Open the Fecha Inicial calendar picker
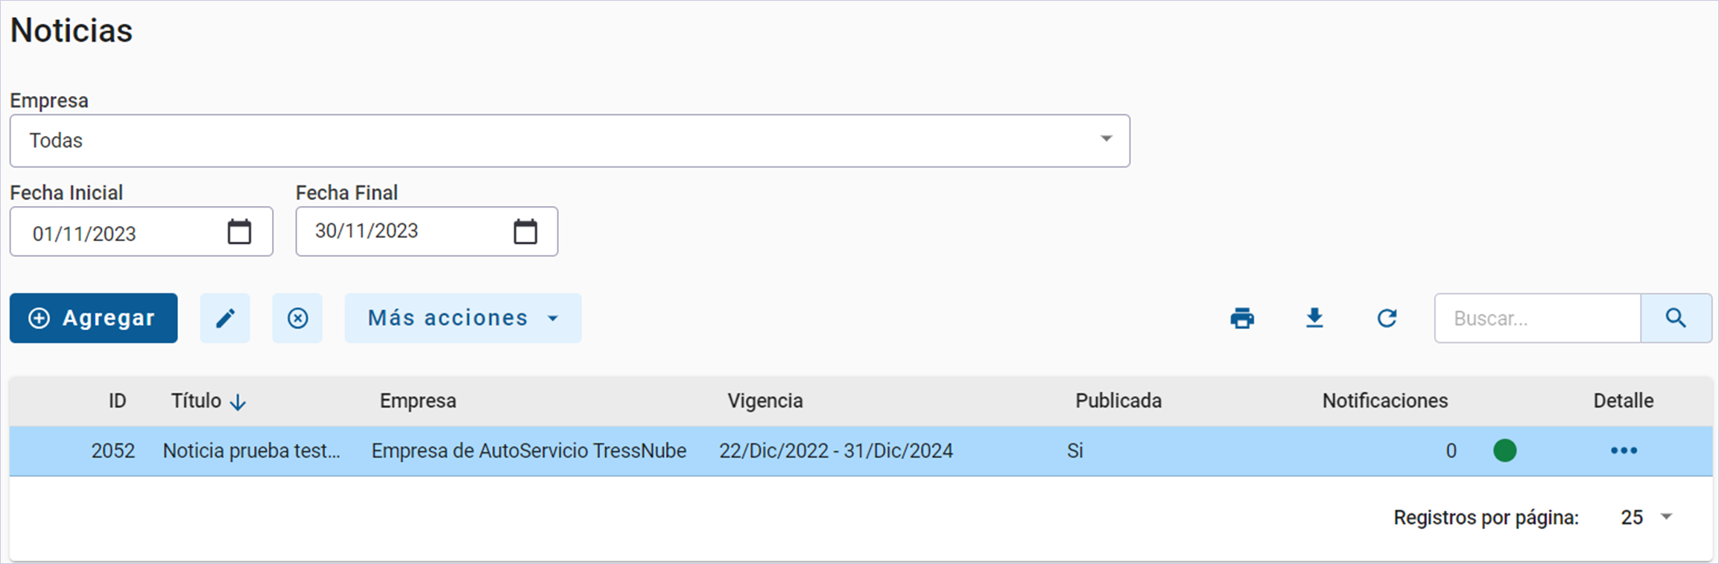1719x564 pixels. coord(239,232)
